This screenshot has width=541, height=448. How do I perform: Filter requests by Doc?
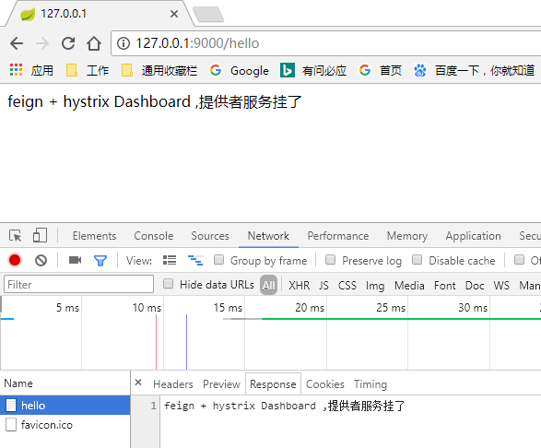[x=475, y=286]
